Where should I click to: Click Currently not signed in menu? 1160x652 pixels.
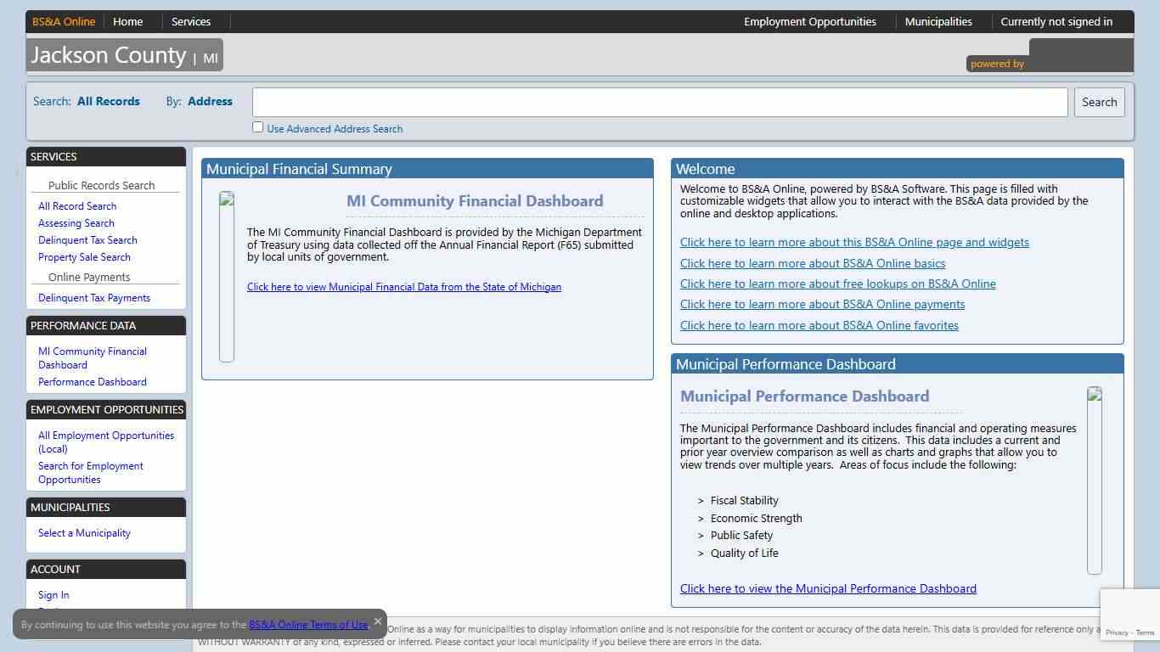click(x=1056, y=22)
